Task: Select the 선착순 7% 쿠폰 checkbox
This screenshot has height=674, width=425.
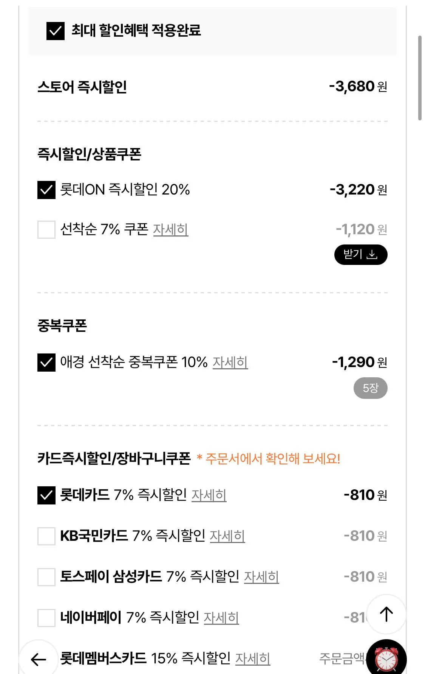Action: (46, 230)
